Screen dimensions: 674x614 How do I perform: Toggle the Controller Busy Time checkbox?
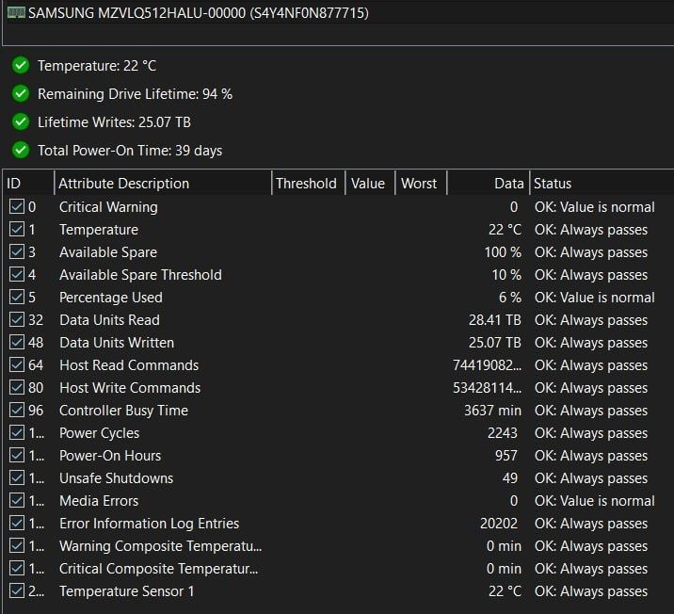tap(17, 411)
